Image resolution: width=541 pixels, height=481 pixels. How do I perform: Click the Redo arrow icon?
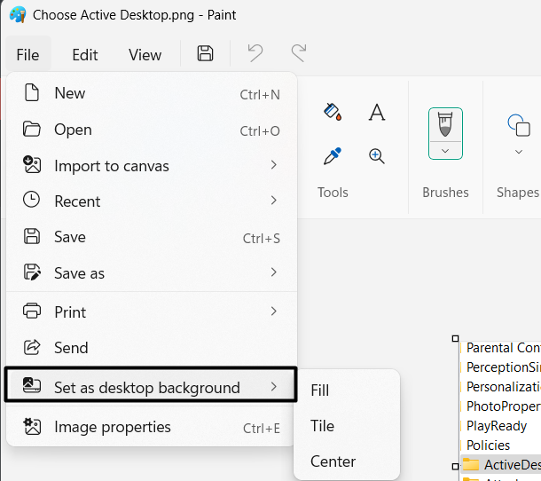pos(299,54)
